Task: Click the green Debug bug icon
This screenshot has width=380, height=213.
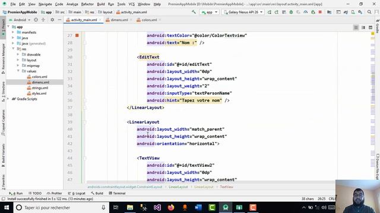Action: (291, 12)
